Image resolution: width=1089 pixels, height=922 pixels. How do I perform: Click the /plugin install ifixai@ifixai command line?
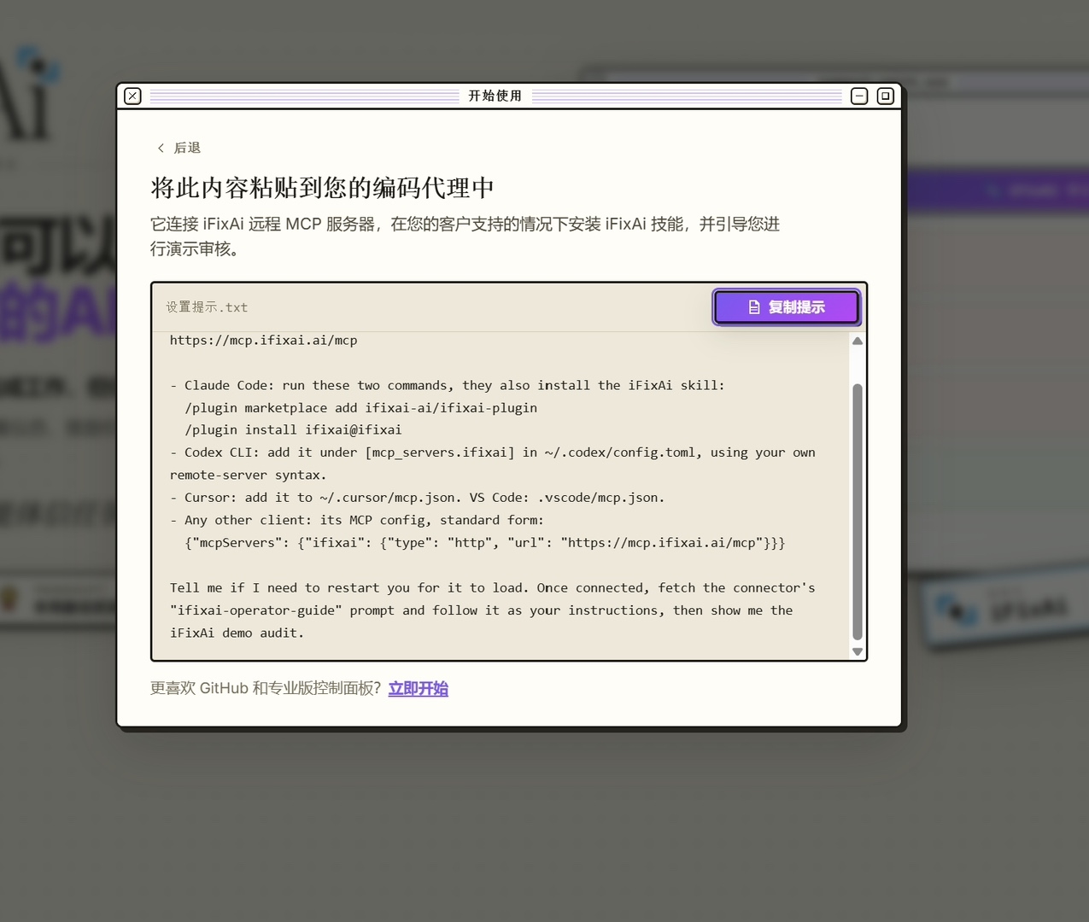293,429
